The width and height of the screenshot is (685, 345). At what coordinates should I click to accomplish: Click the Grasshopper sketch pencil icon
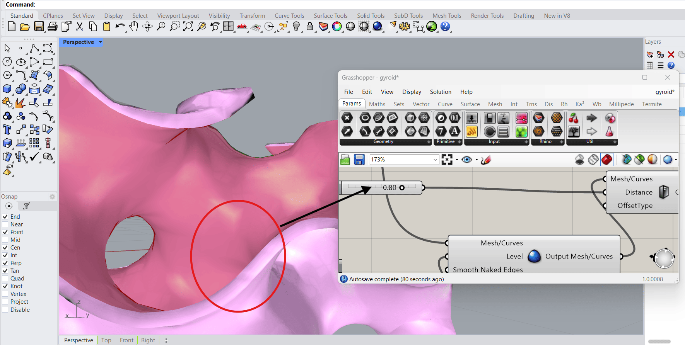486,160
